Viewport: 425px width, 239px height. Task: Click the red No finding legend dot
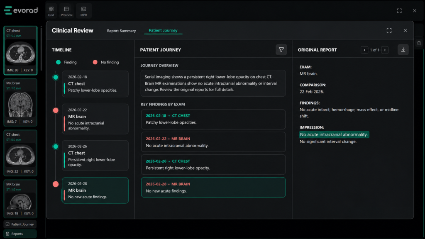95,62
